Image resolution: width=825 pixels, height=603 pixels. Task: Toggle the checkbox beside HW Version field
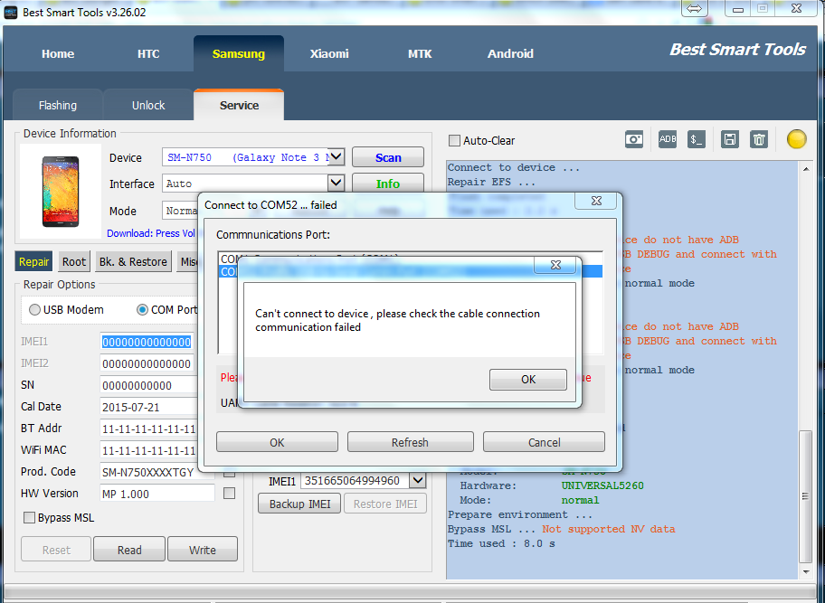coord(230,493)
